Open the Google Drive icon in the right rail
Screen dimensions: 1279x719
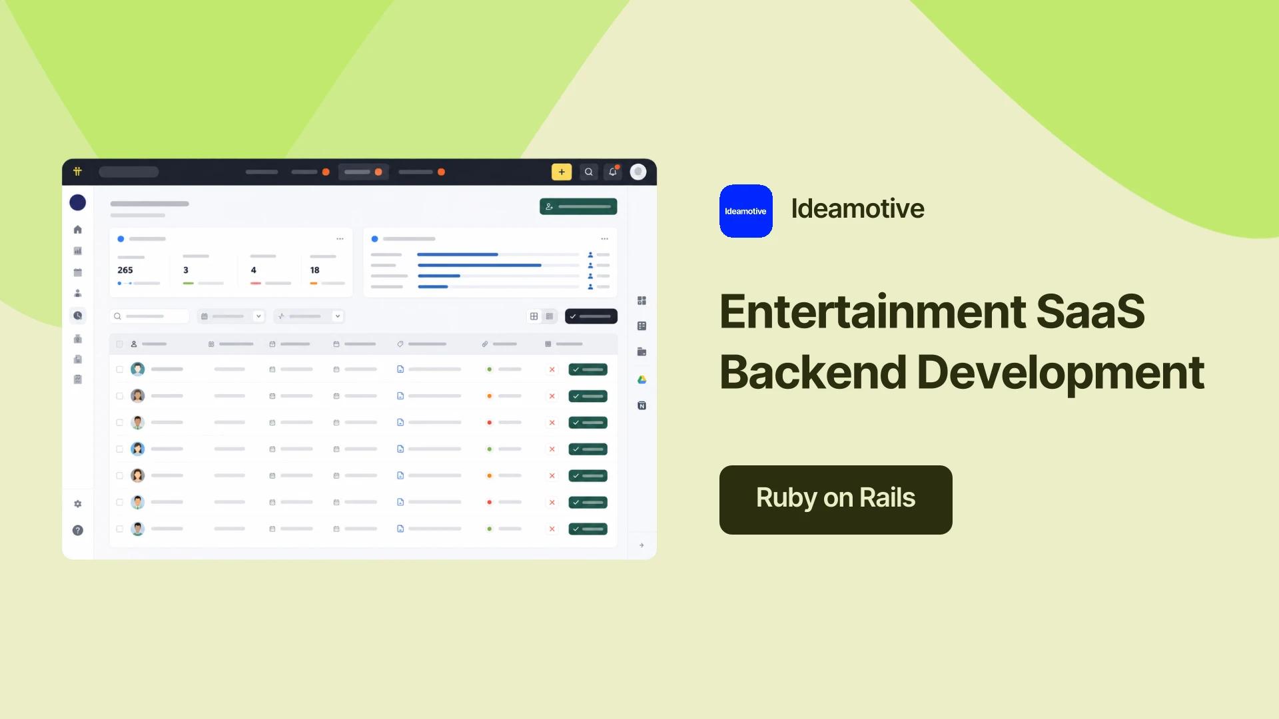[x=642, y=379]
